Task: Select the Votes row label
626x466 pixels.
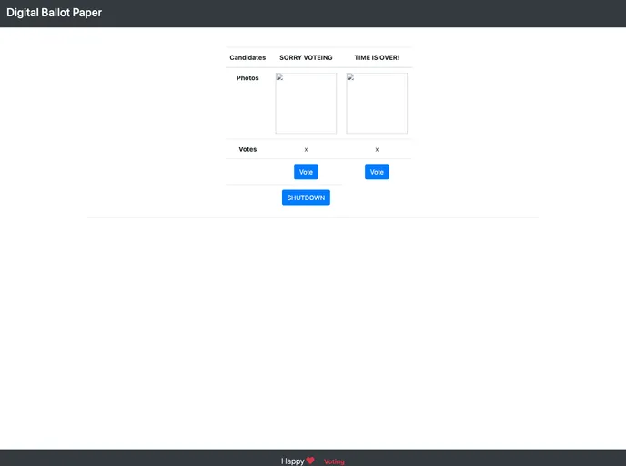Action: (247, 149)
